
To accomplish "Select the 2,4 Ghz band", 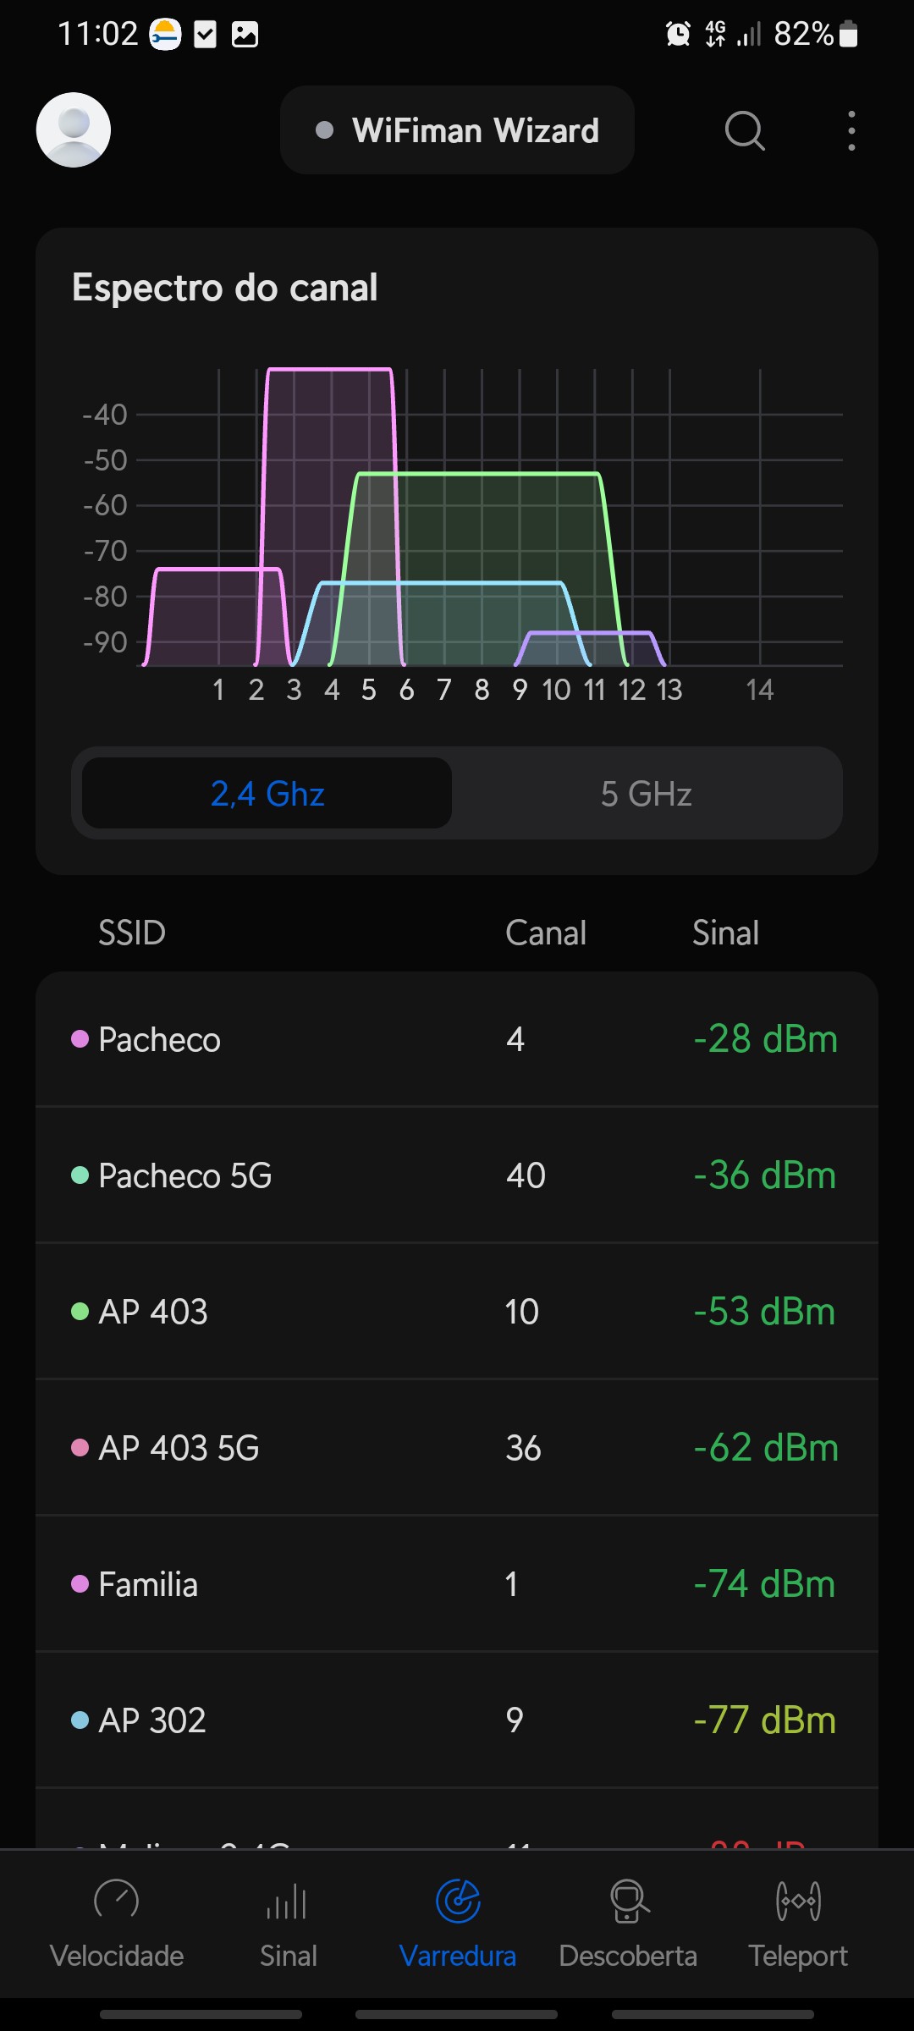I will click(267, 794).
